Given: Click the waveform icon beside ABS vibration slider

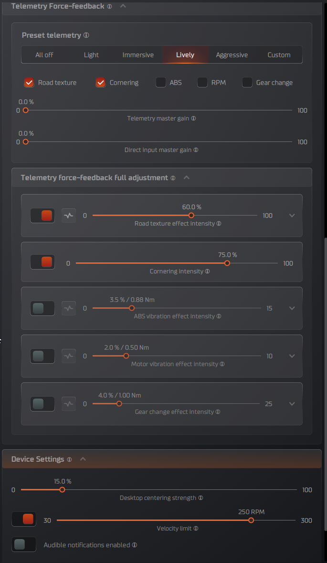Looking at the screenshot, I should tap(69, 308).
